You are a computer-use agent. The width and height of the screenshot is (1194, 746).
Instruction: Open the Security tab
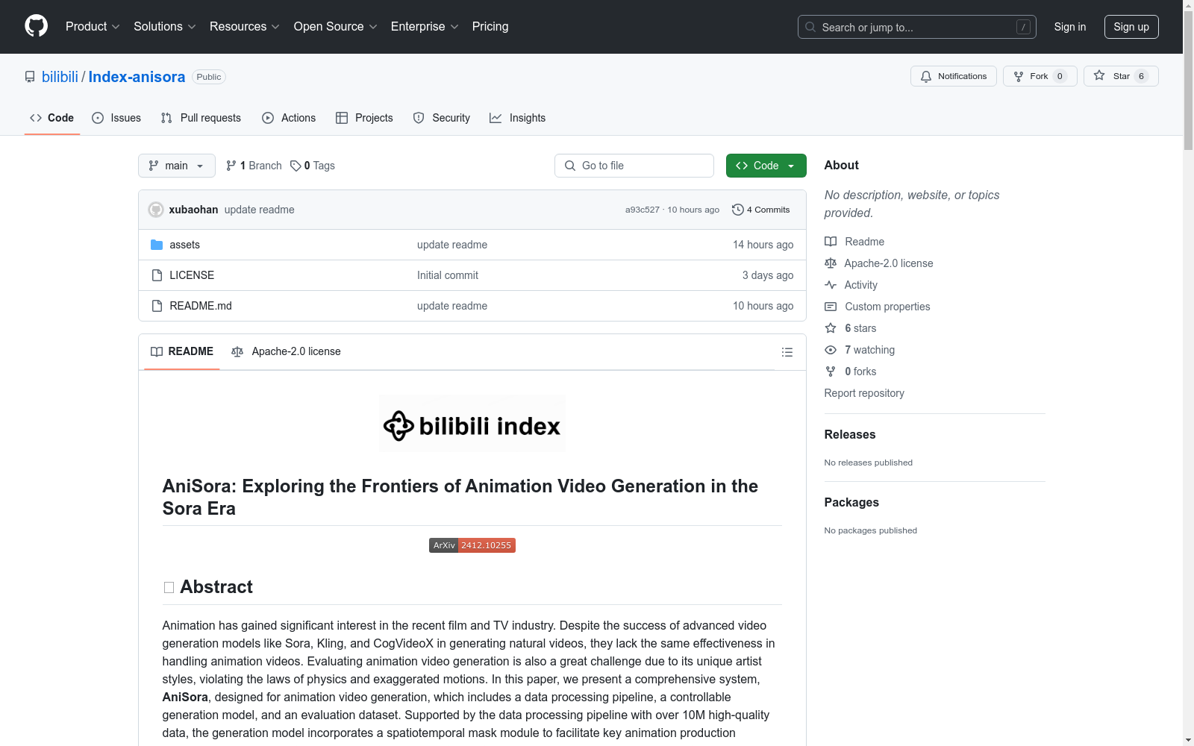pos(442,118)
